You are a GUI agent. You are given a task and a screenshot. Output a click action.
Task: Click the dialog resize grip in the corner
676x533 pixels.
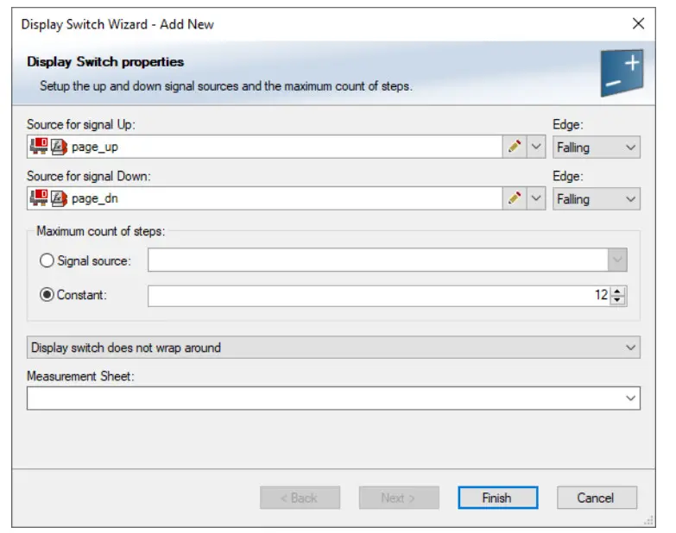pyautogui.click(x=649, y=521)
